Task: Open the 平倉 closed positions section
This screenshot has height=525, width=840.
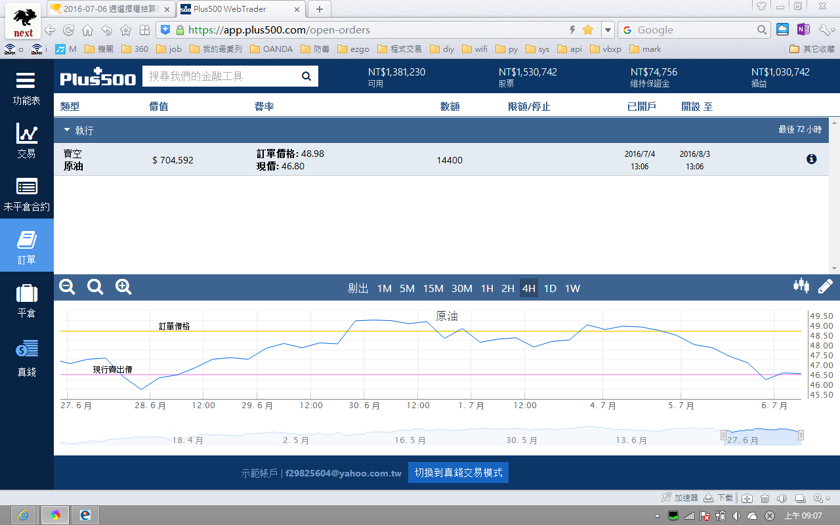Action: click(x=26, y=300)
